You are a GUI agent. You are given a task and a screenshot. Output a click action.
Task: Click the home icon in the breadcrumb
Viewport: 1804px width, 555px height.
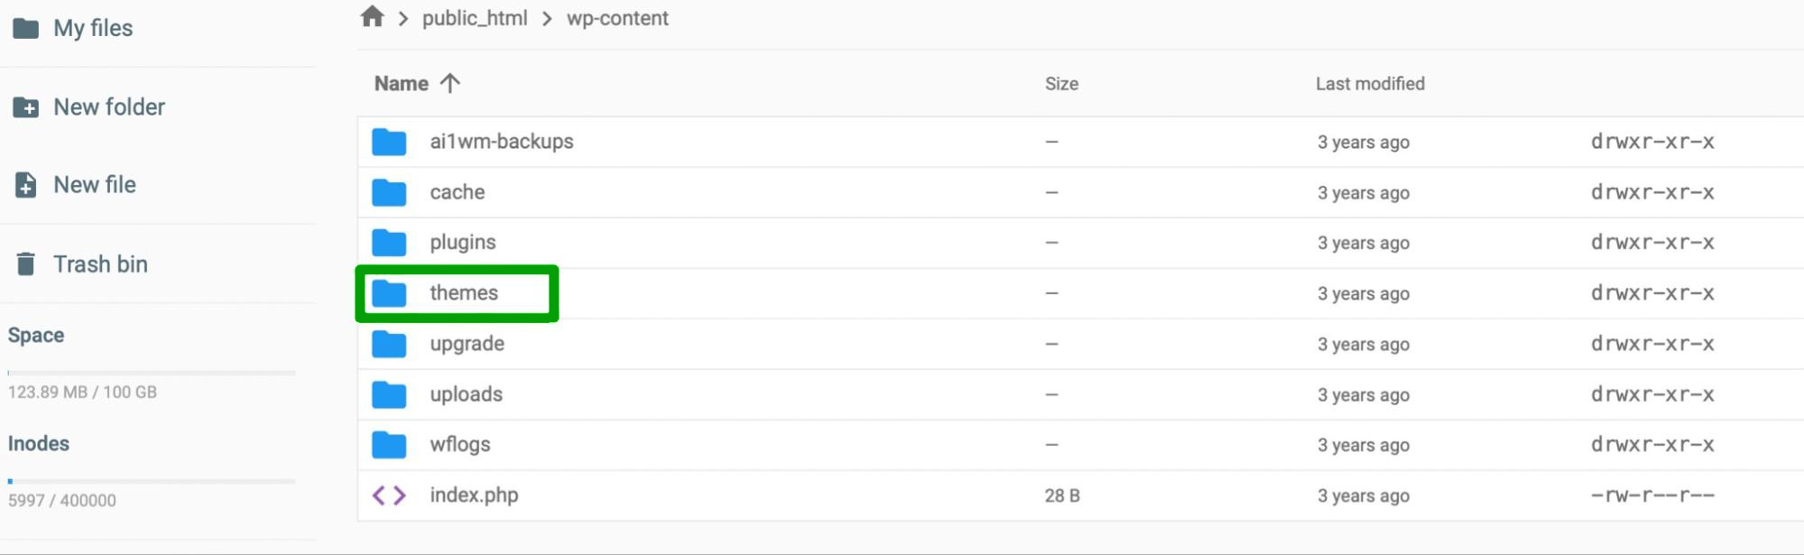click(372, 17)
